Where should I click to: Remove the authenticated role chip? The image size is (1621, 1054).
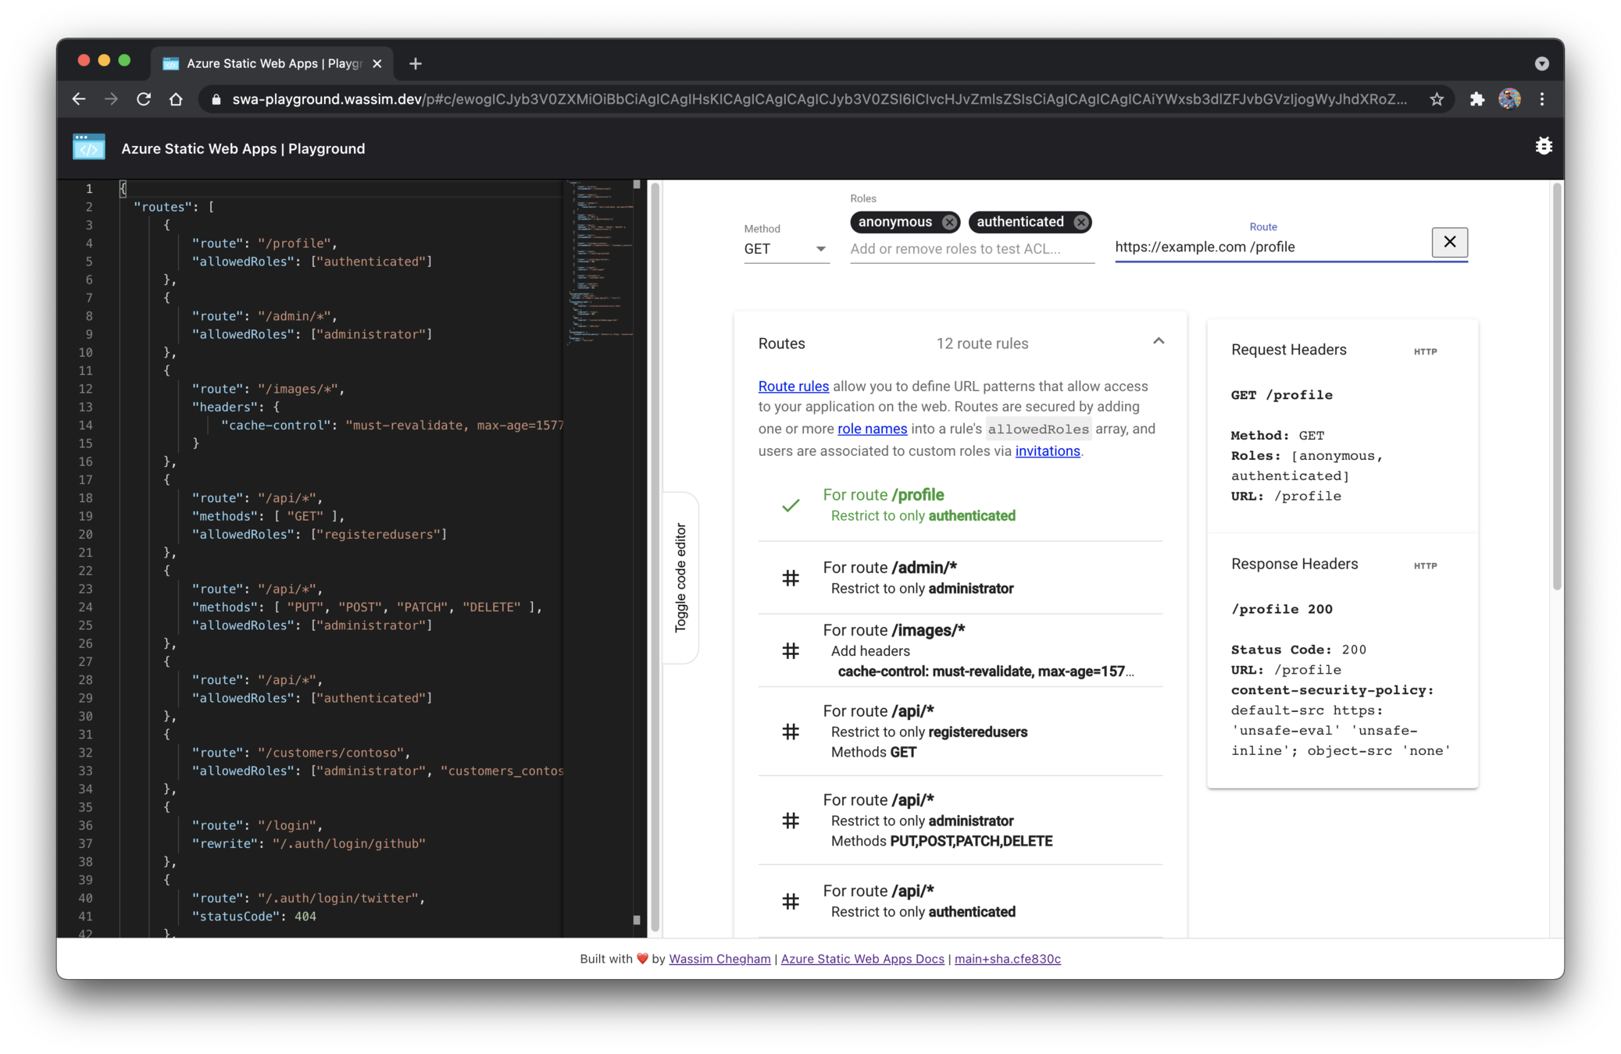click(x=1080, y=223)
